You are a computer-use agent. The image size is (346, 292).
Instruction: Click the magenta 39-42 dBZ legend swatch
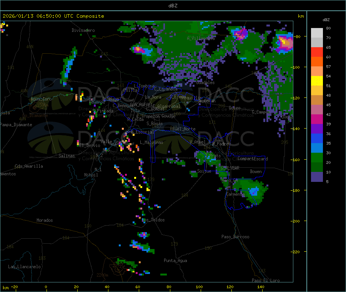pos(317,119)
